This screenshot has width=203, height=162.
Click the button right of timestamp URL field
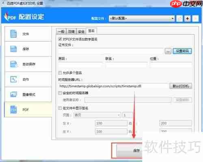[x=181, y=86]
